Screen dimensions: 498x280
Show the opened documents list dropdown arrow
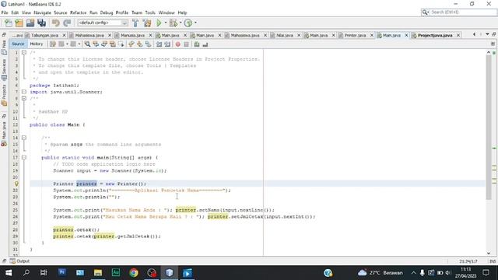coord(487,34)
